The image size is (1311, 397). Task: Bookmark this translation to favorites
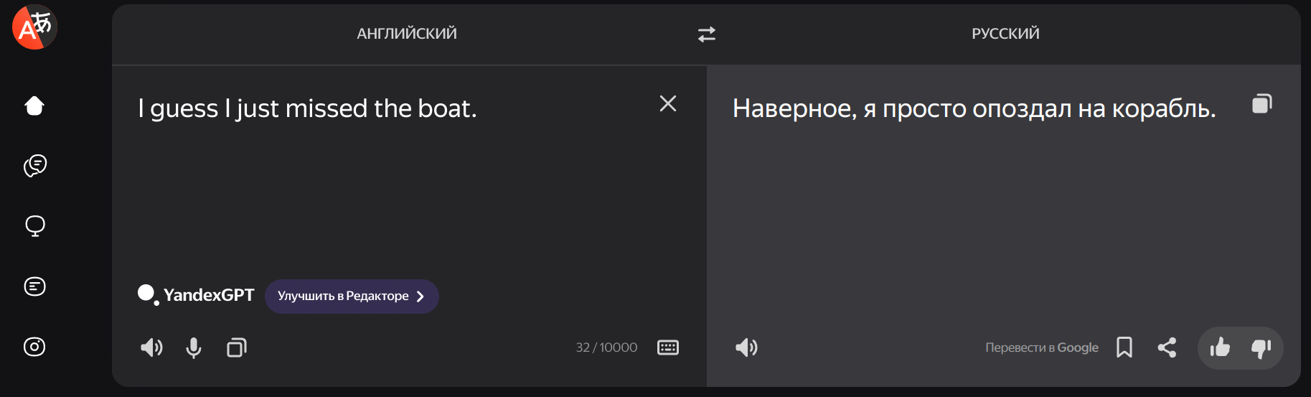1124,347
